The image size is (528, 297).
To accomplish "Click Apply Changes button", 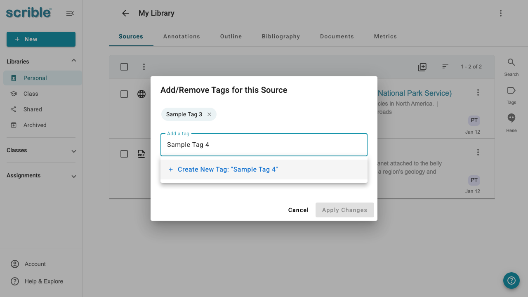I will [345, 210].
